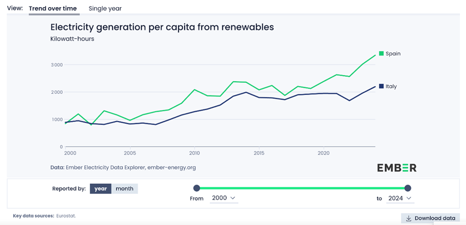466x225 pixels.
Task: Open the To year 2024 dropdown
Action: tap(400, 198)
